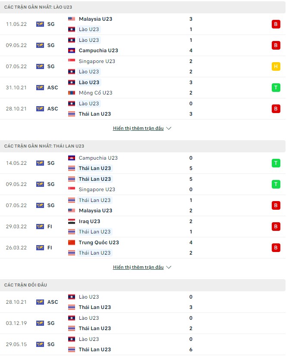Screen dimensions: 289x356
Task: Click the red B badge in the Iraq match row
Action: 276,226
